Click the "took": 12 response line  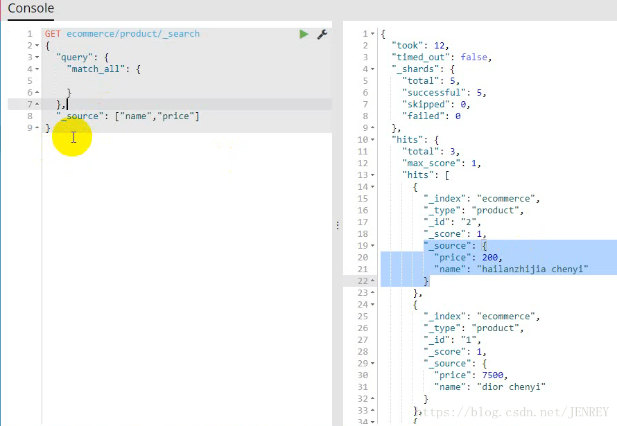pos(420,46)
